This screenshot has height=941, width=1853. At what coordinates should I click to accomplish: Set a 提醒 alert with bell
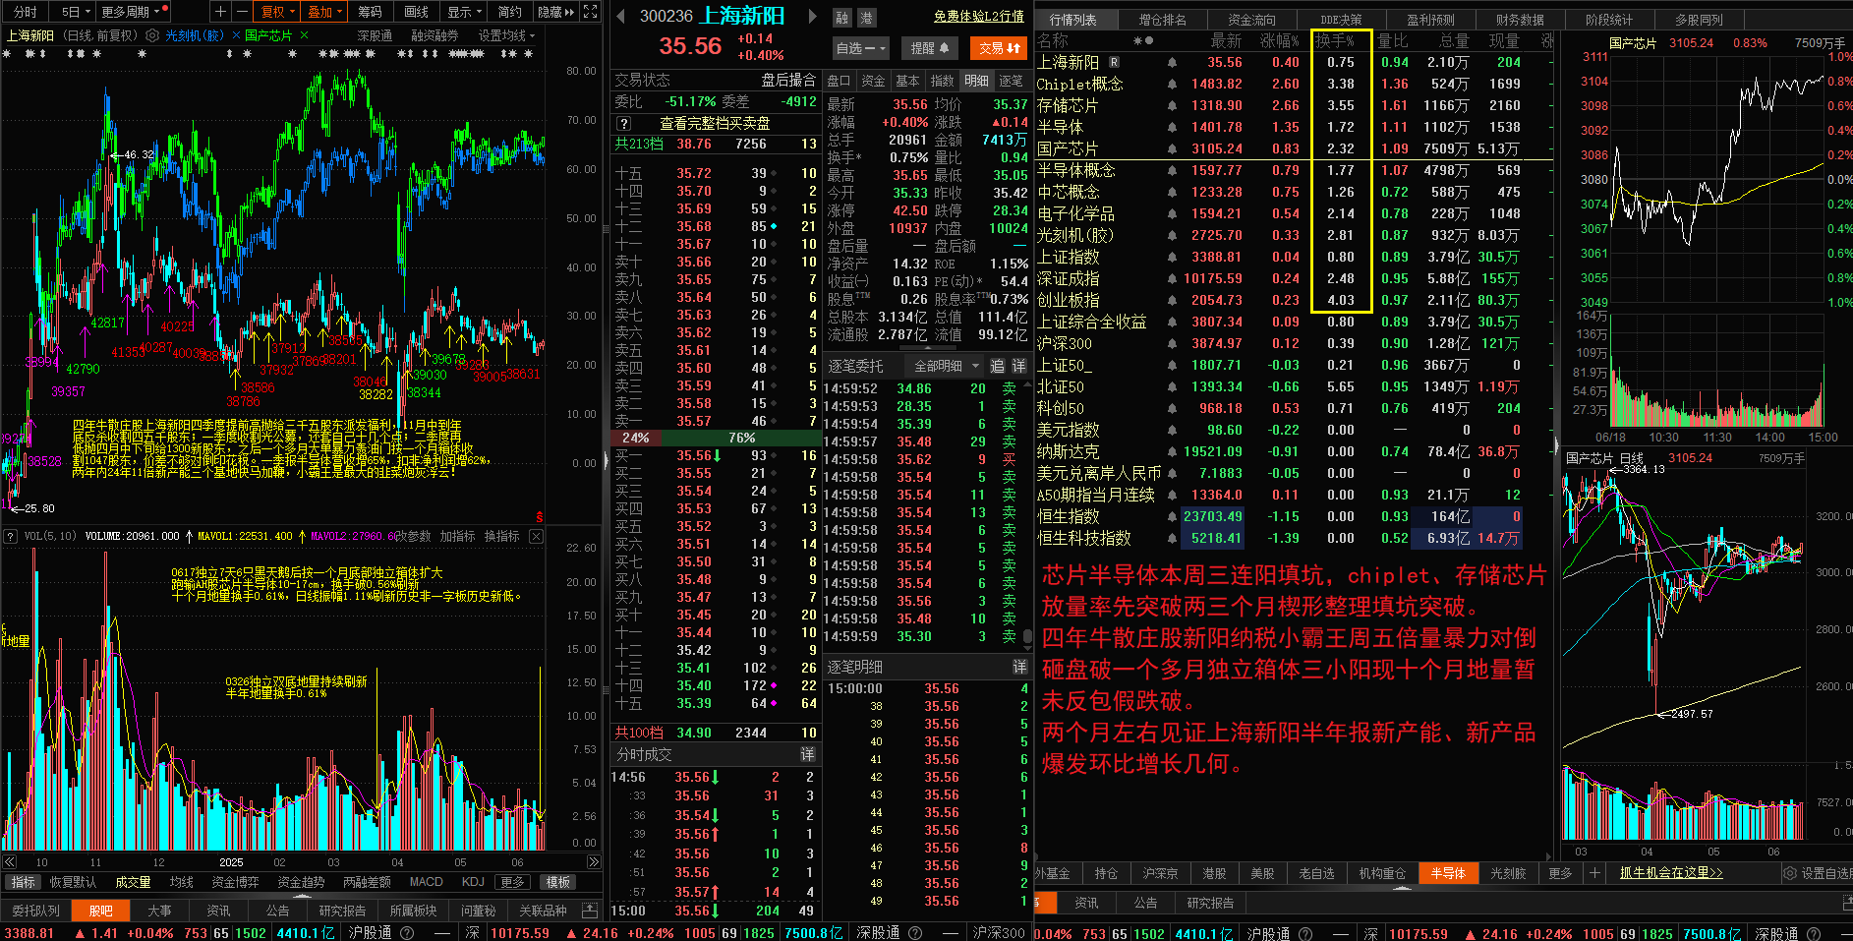929,48
